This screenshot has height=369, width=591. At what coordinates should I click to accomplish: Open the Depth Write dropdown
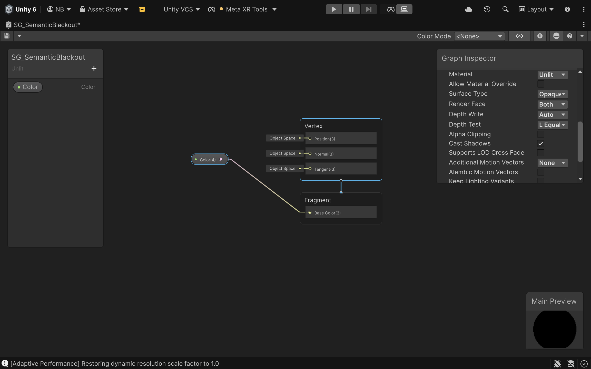(553, 115)
